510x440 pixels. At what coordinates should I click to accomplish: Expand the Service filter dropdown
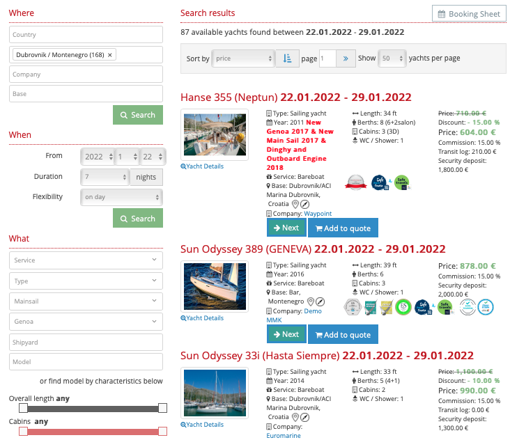pyautogui.click(x=86, y=260)
